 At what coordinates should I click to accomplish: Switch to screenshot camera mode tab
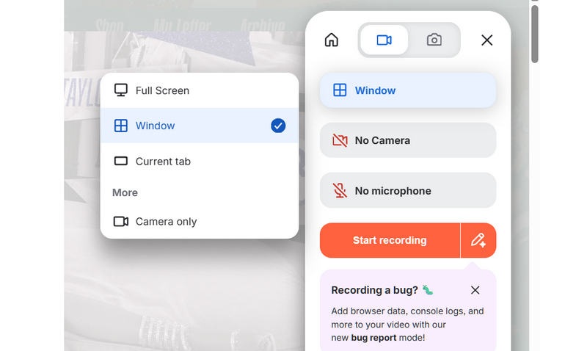[x=434, y=40]
